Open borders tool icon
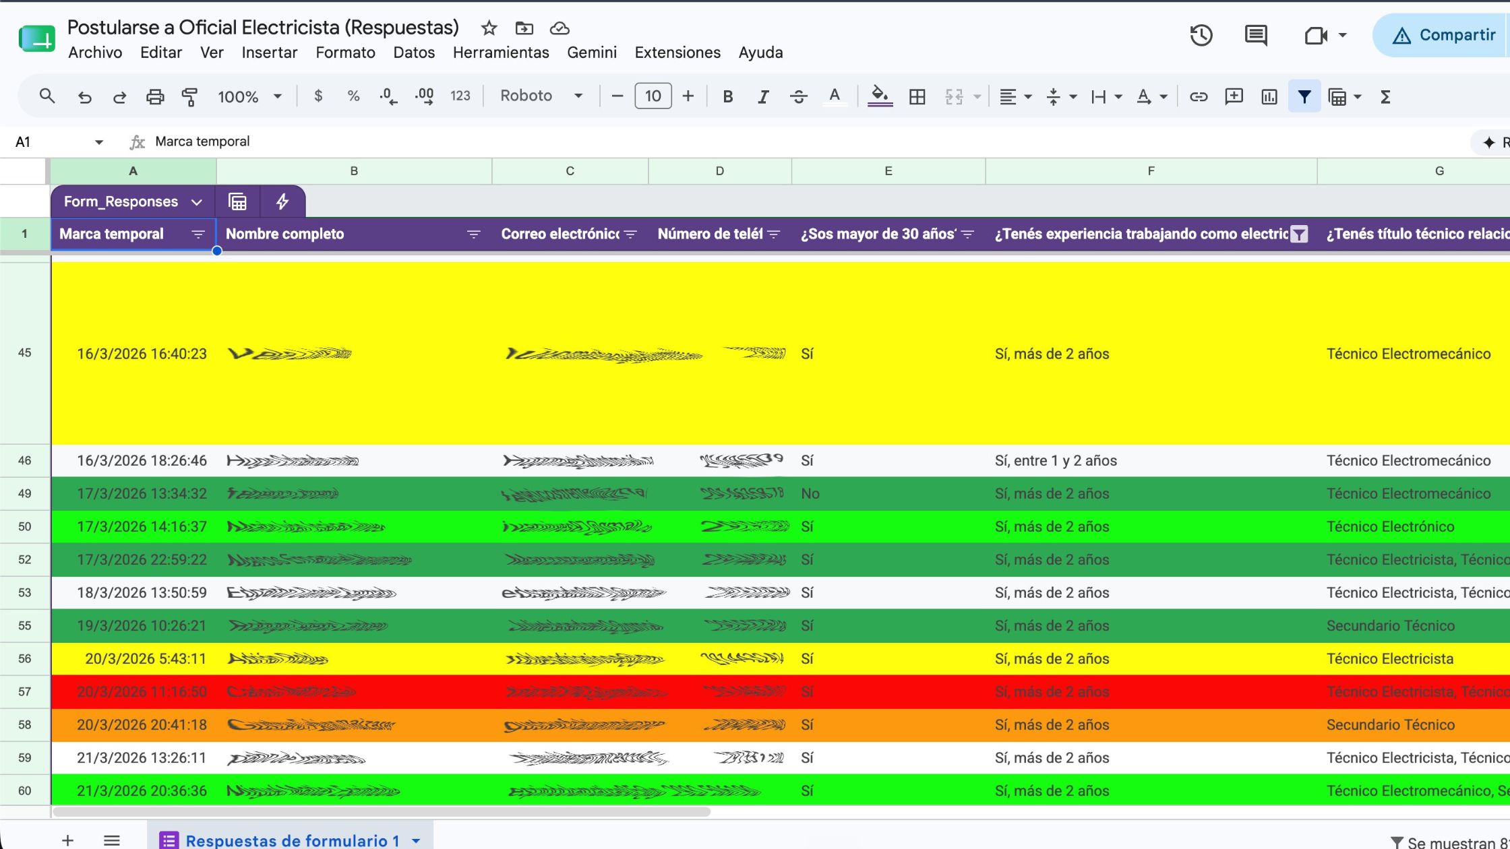 (917, 97)
